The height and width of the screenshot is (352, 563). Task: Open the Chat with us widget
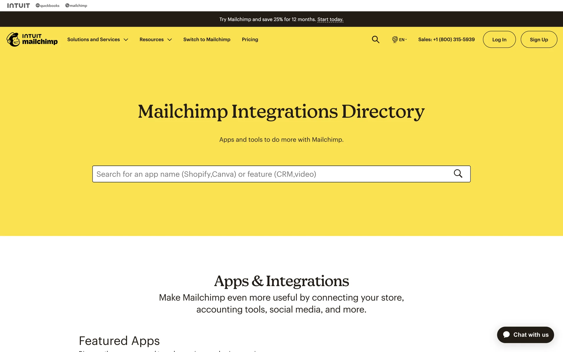(x=531, y=335)
